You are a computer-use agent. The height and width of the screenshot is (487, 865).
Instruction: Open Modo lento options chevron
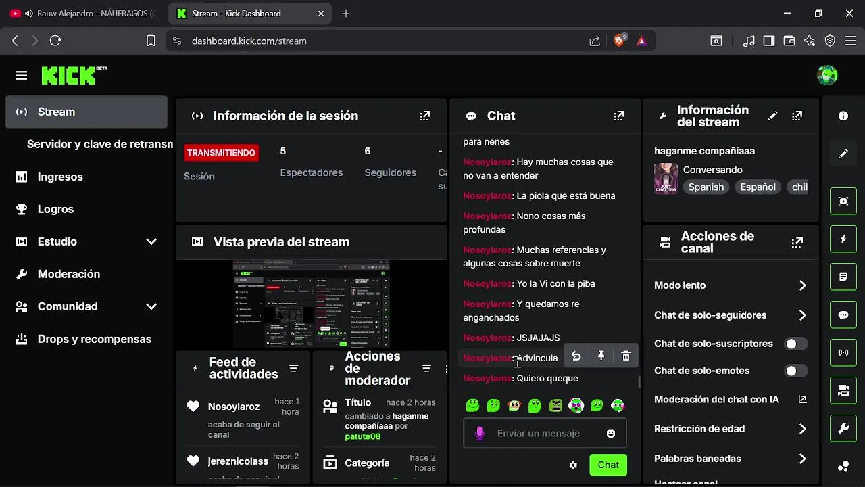pos(803,285)
